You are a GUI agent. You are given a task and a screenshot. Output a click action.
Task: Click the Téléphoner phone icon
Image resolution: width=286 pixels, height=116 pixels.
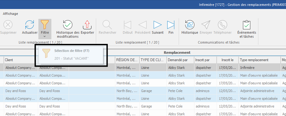pyautogui.click(x=223, y=25)
